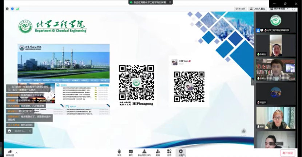This screenshot has height=157, width=302.
Task: Click the host icon on top tile label
Action: point(258,30)
